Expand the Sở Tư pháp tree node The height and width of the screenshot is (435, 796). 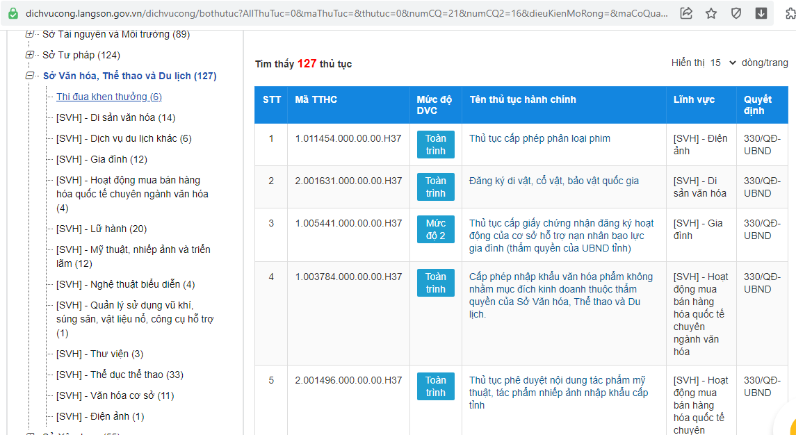point(30,55)
